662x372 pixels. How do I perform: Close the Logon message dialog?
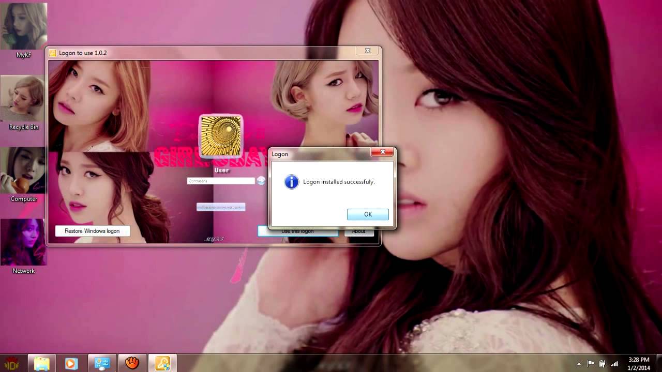[x=383, y=152]
